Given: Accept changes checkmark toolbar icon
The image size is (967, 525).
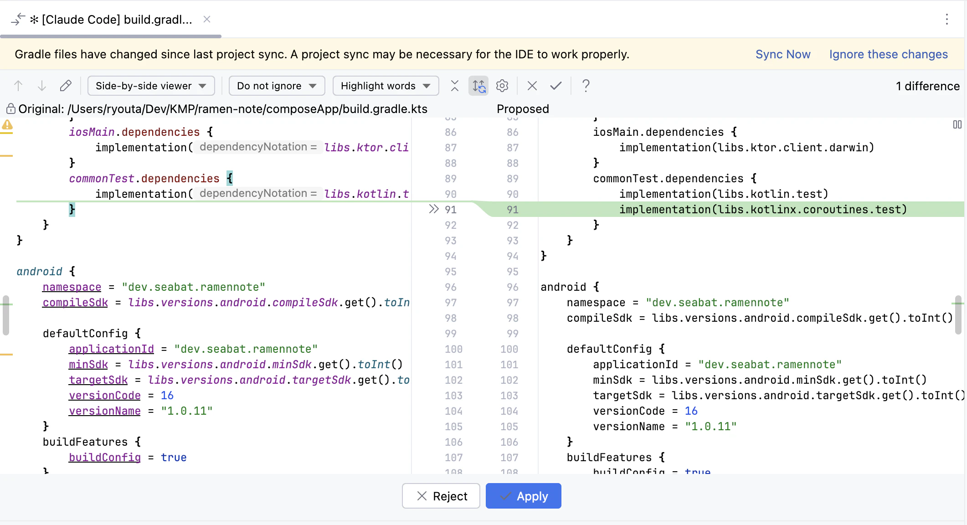Looking at the screenshot, I should pyautogui.click(x=556, y=86).
